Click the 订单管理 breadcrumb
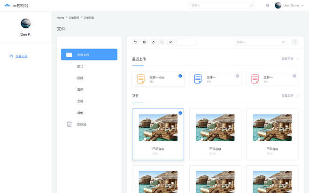This screenshot has height=193, width=309. pyautogui.click(x=74, y=18)
